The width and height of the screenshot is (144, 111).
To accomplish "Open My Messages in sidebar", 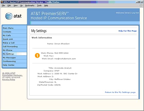I will (9, 58).
